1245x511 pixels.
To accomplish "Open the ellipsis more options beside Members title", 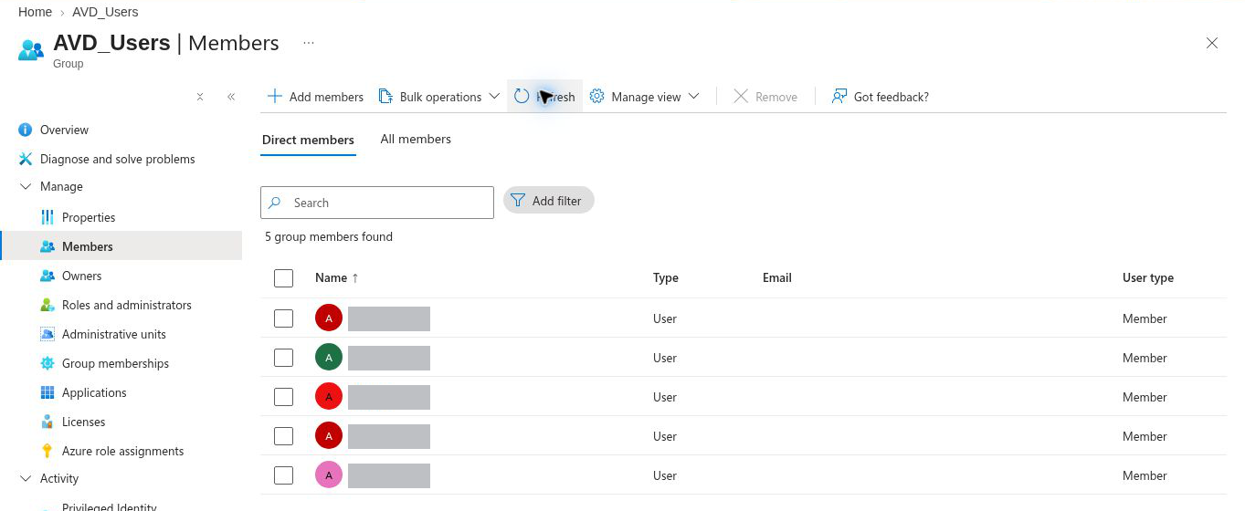I will [x=309, y=43].
